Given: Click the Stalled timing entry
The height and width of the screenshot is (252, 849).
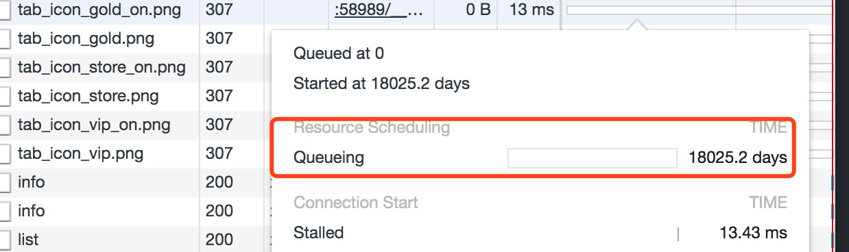Looking at the screenshot, I should coord(318,233).
